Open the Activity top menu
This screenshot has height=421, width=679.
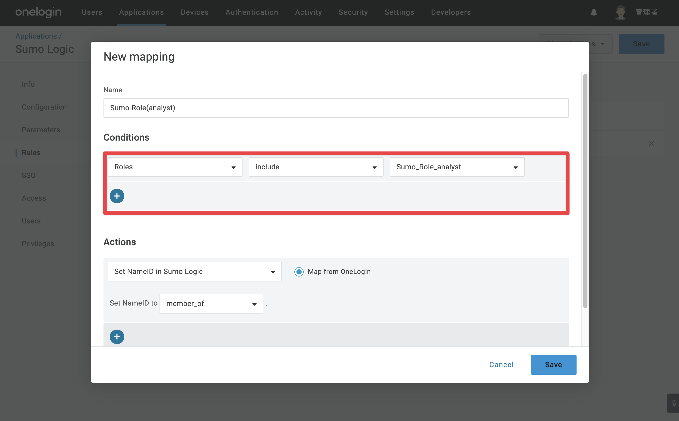point(308,12)
